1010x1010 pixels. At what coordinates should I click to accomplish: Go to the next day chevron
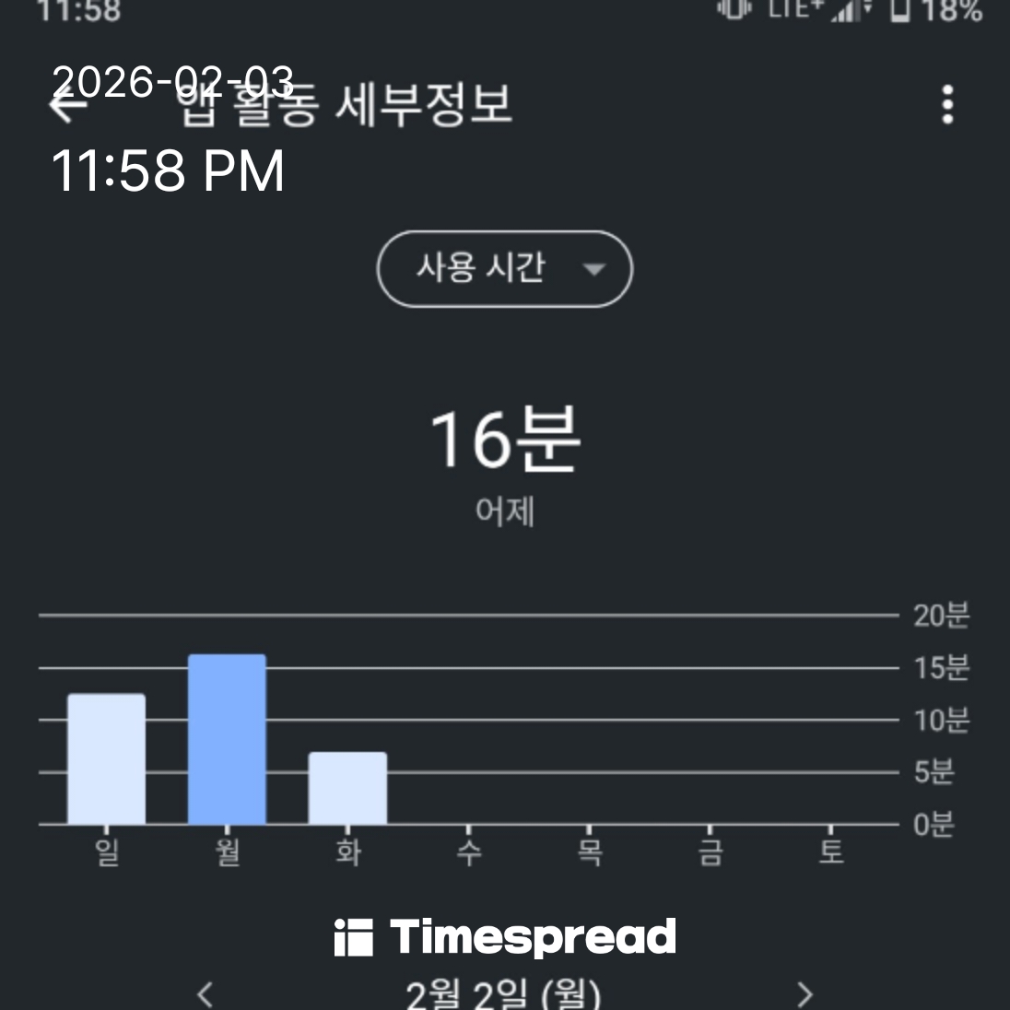pos(804,994)
